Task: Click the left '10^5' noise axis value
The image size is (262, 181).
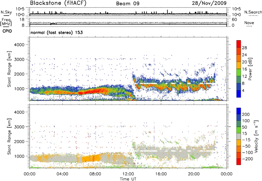Action: [20, 9]
